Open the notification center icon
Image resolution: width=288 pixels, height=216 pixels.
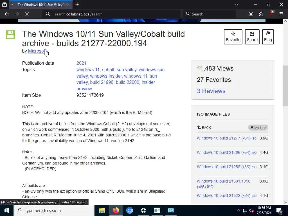pyautogui.click(x=279, y=210)
